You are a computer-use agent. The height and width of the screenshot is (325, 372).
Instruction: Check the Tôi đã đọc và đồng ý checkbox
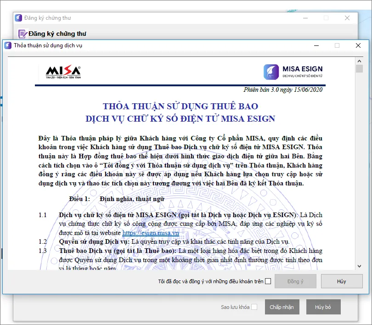click(x=268, y=281)
